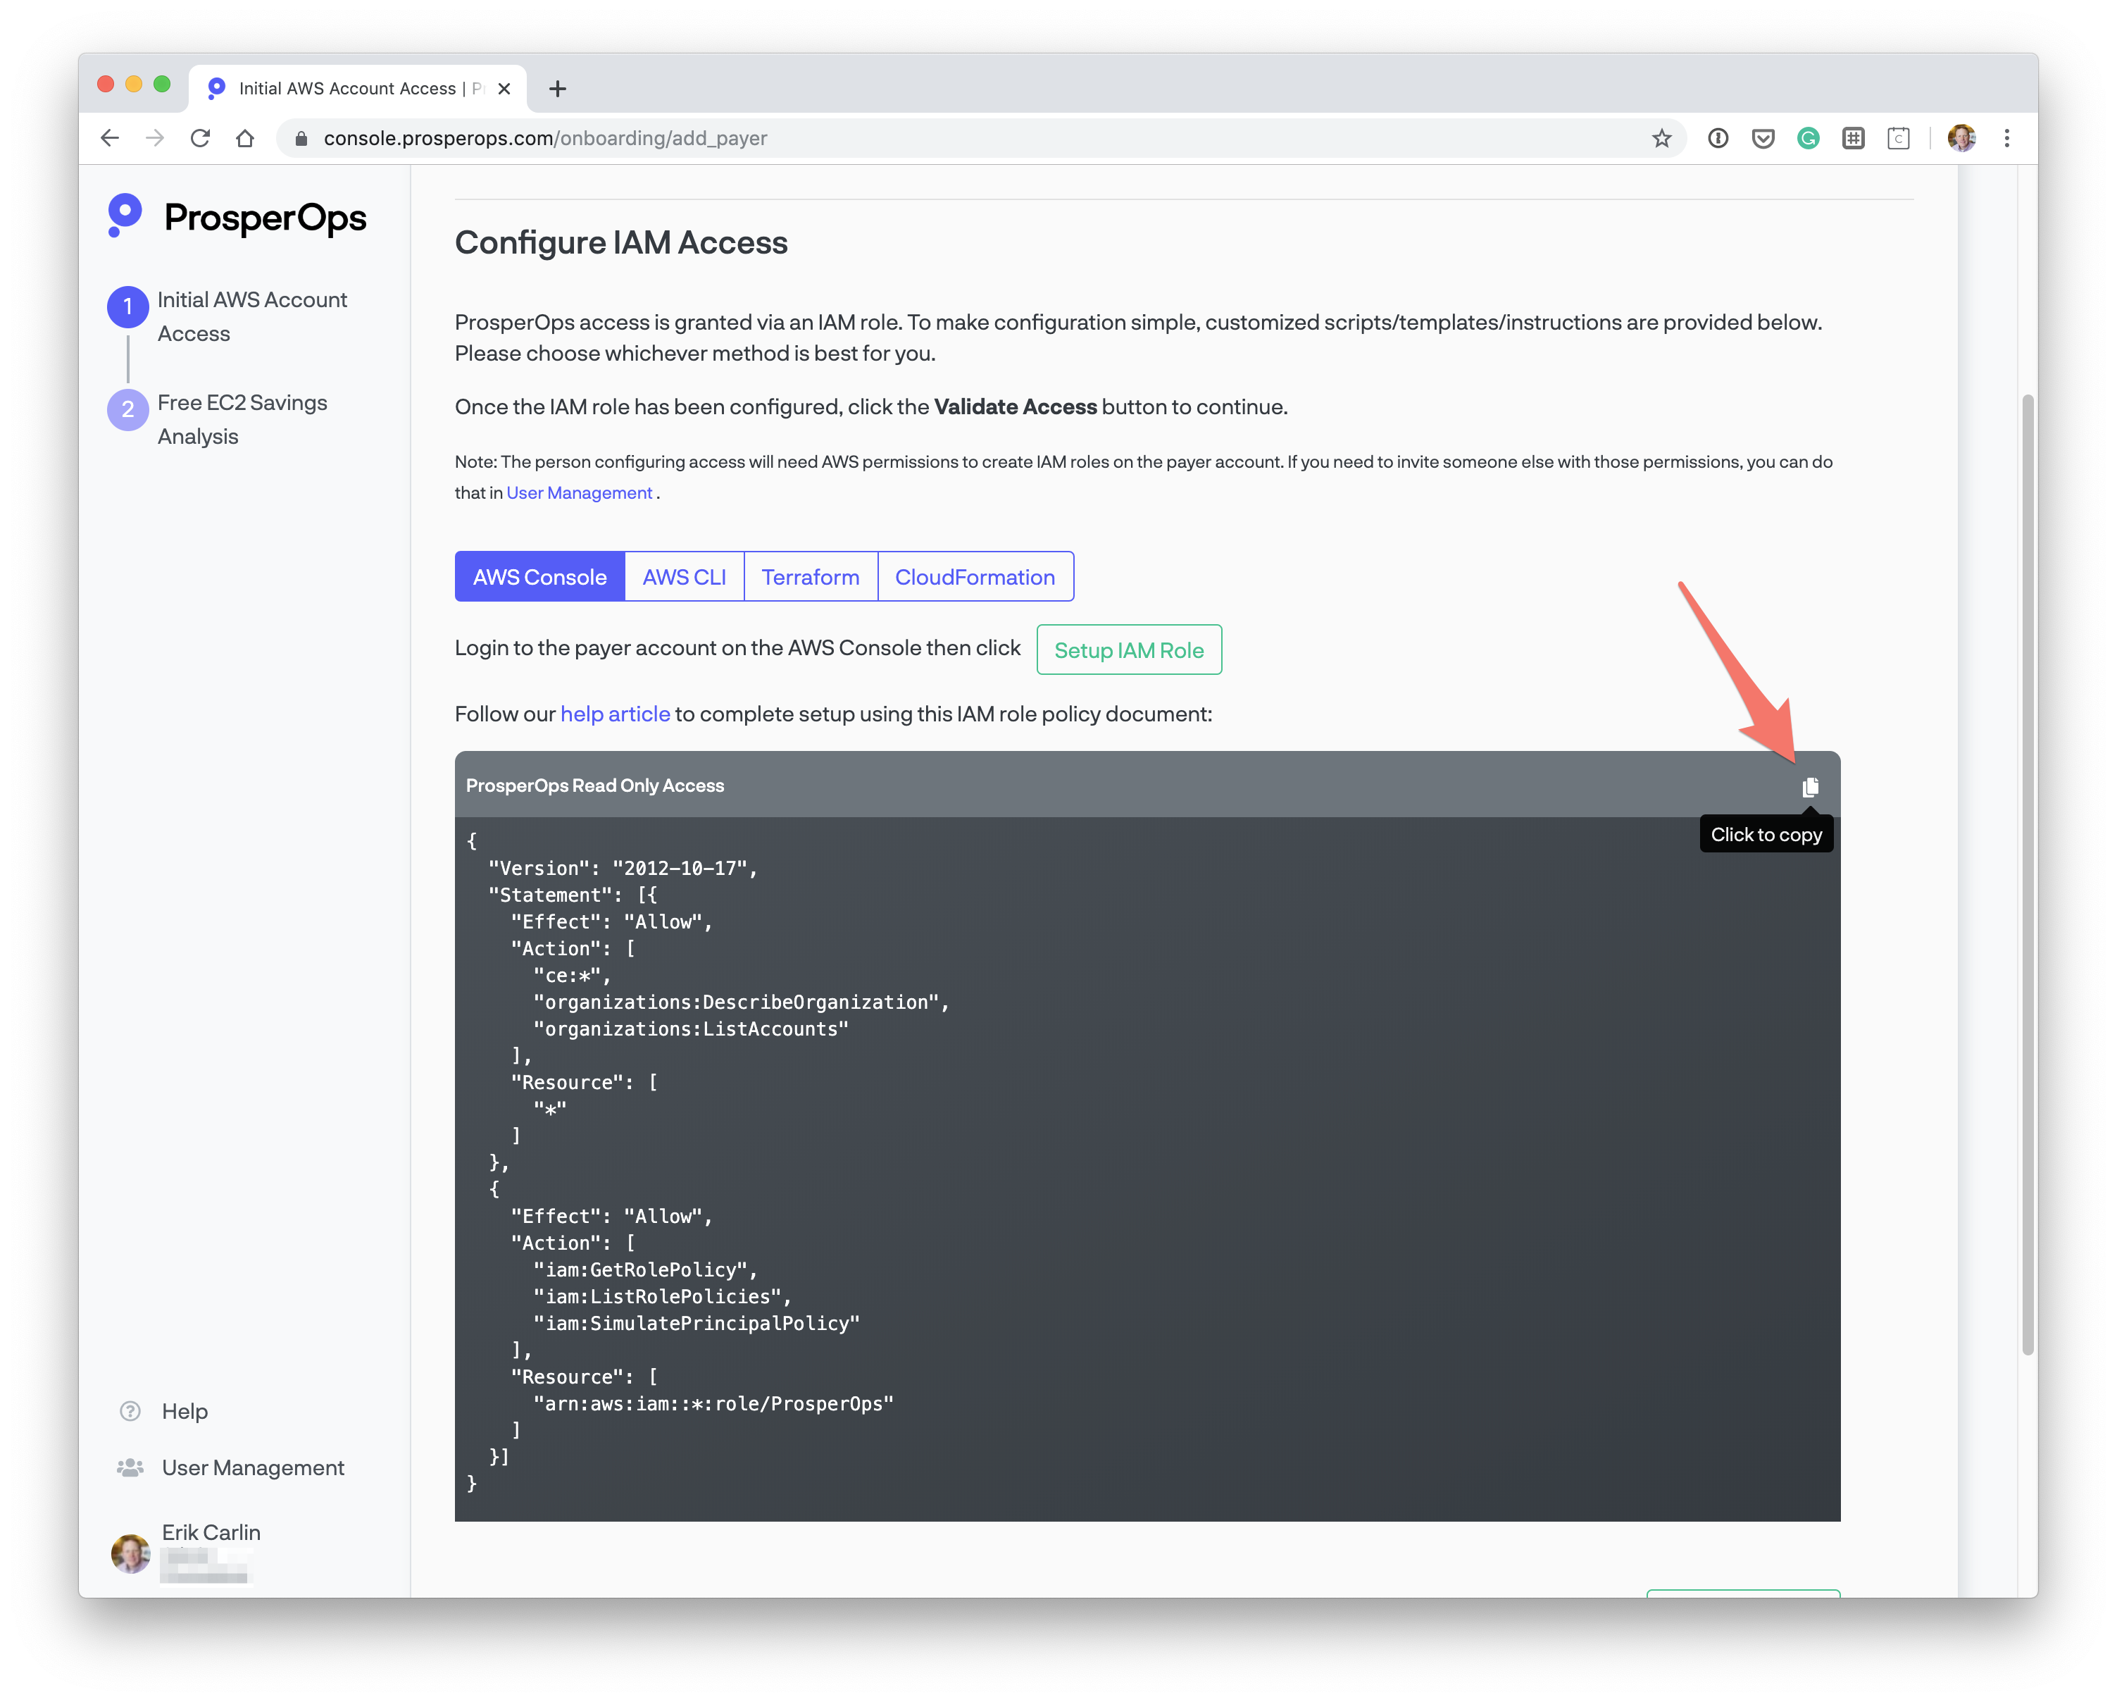Select Initial AWS Account Access step

click(x=252, y=316)
